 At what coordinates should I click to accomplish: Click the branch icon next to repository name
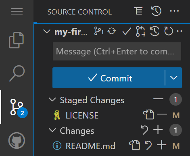(x=99, y=31)
